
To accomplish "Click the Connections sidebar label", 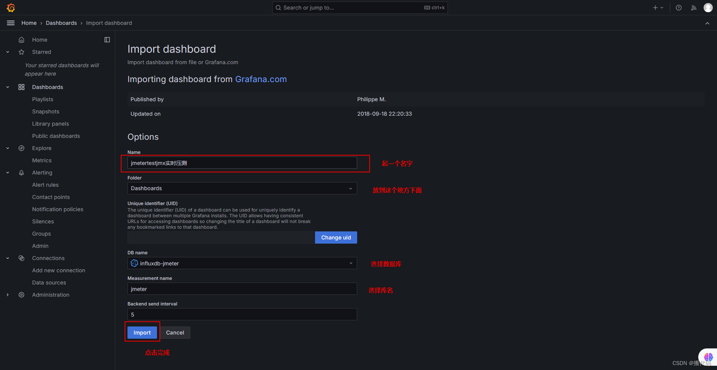I will coord(48,258).
